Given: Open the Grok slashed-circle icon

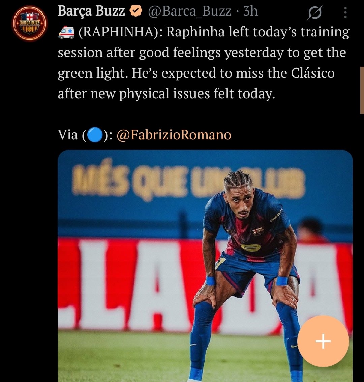Looking at the screenshot, I should [315, 12].
